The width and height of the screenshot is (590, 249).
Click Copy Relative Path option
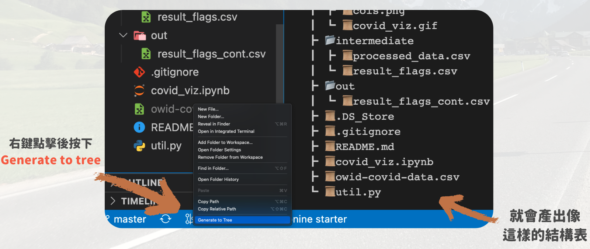217,209
